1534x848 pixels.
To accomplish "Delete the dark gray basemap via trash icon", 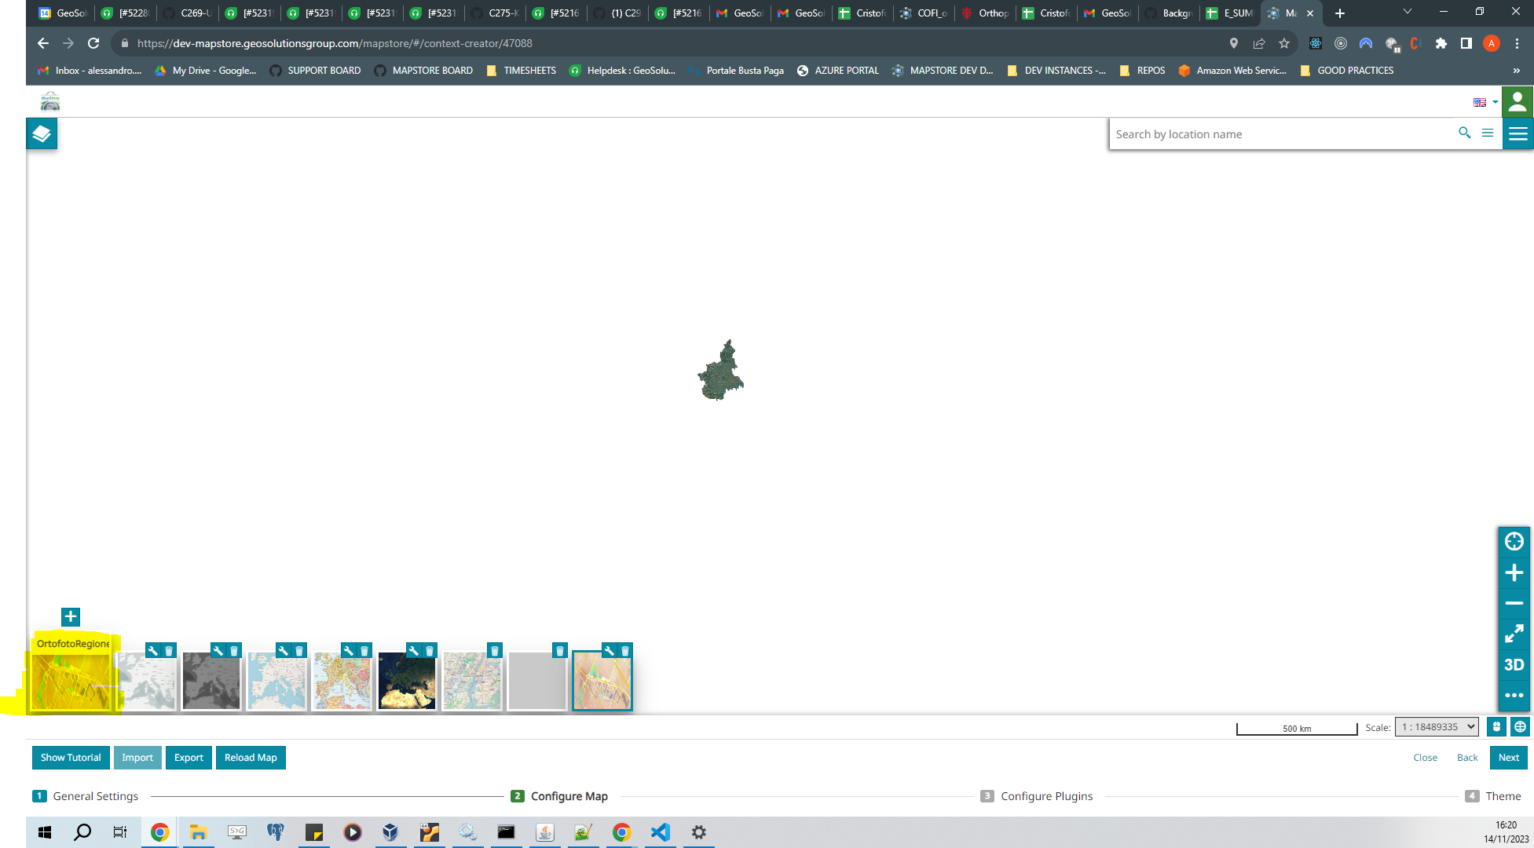I will pyautogui.click(x=233, y=650).
